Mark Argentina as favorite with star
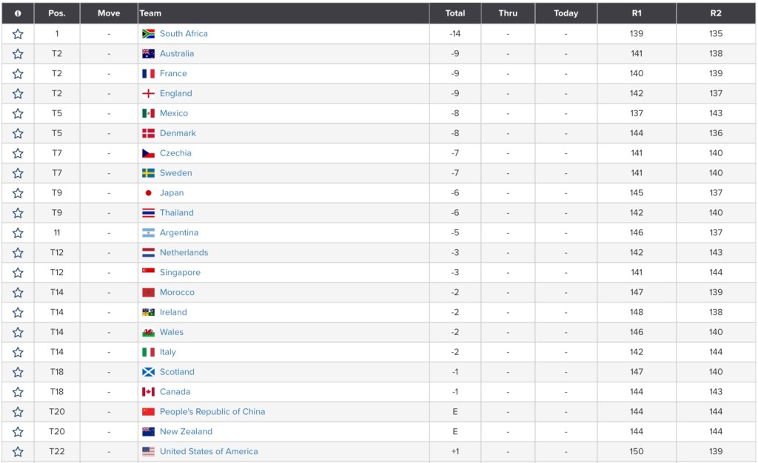758x463 pixels. 18,233
